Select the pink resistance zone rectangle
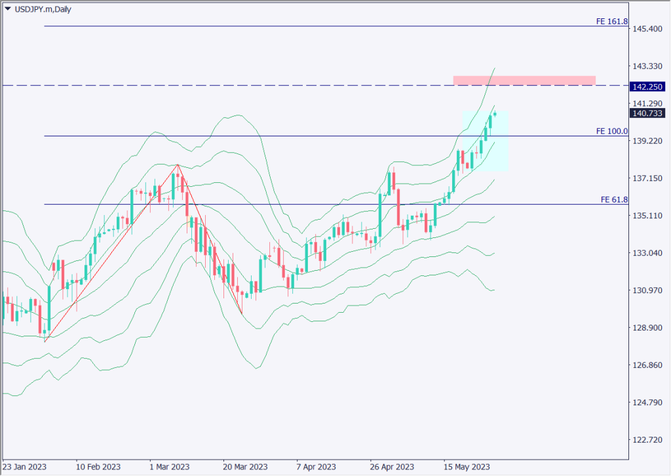The image size is (671, 476). pos(524,80)
